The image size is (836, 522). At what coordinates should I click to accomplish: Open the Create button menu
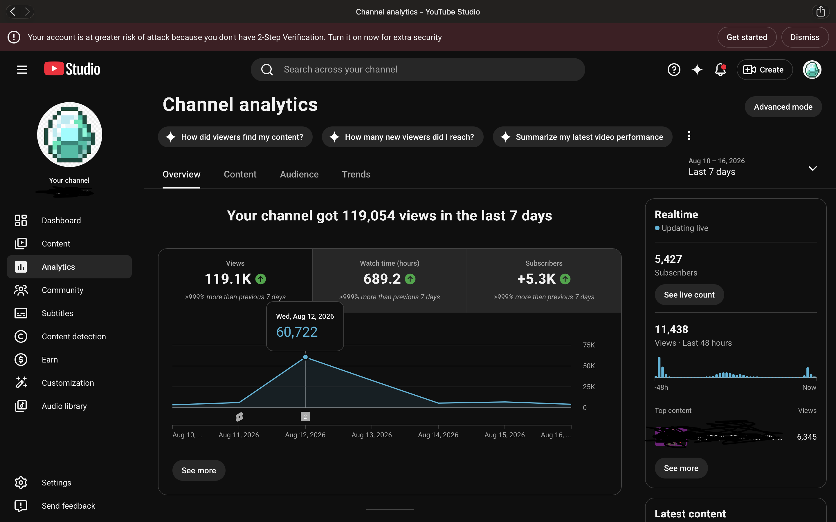(x=764, y=69)
